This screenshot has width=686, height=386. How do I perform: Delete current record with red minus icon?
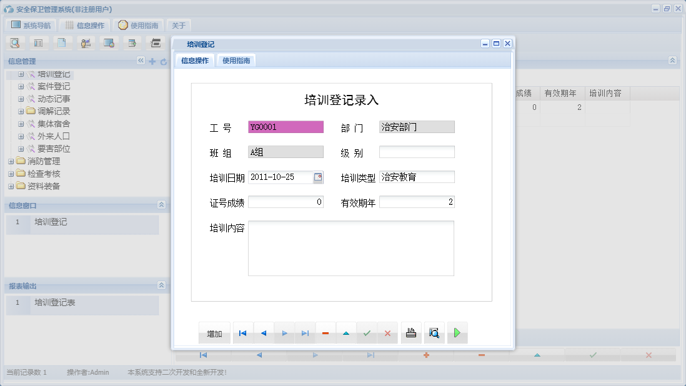pyautogui.click(x=326, y=333)
